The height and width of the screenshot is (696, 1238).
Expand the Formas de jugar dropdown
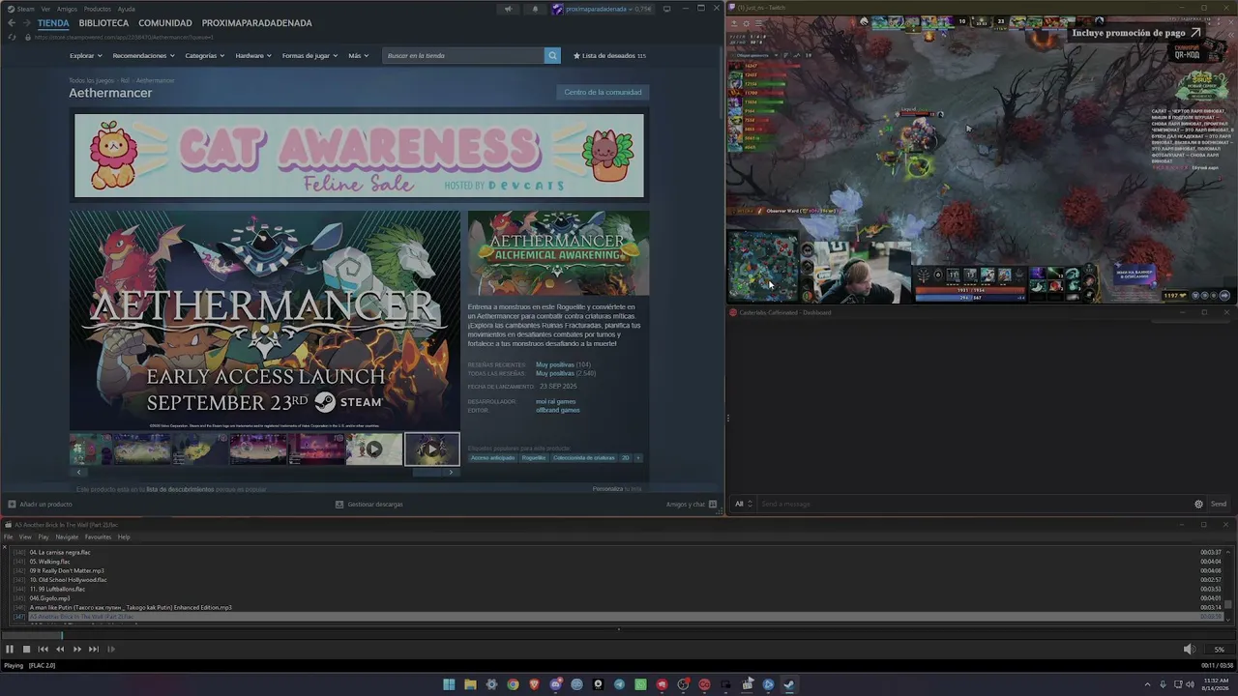(x=310, y=56)
